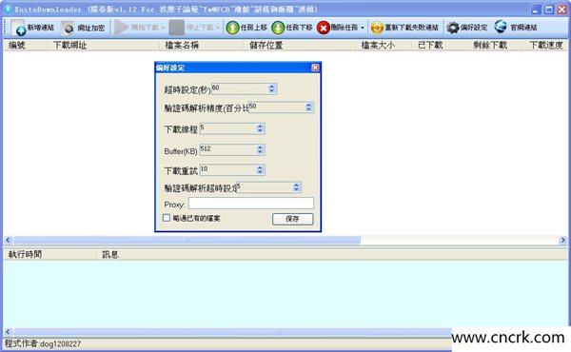The height and width of the screenshot is (352, 571).
Task: Use the spinner arrows on Buffer(KB)
Action: [x=260, y=149]
